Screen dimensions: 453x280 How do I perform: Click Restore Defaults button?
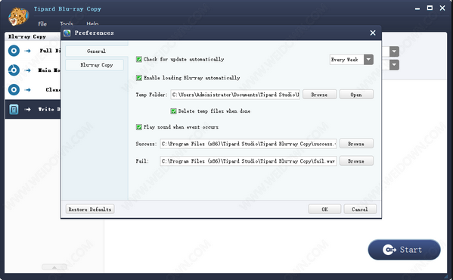tap(90, 209)
